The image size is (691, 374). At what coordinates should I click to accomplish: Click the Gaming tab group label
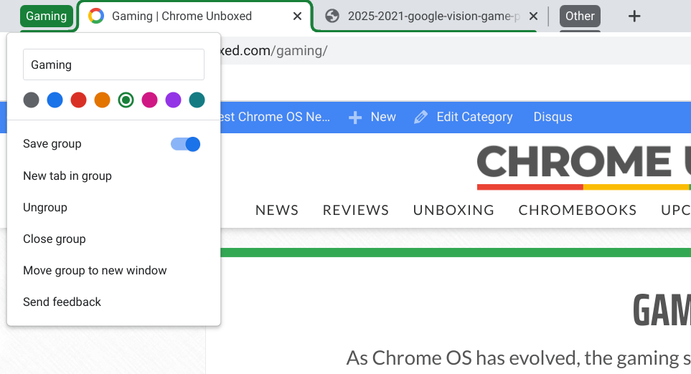tap(46, 16)
